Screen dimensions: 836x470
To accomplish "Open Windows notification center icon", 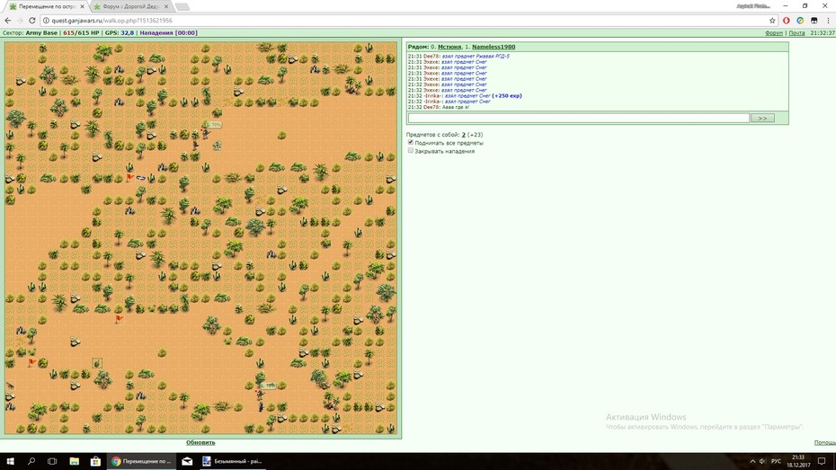I will tap(822, 461).
